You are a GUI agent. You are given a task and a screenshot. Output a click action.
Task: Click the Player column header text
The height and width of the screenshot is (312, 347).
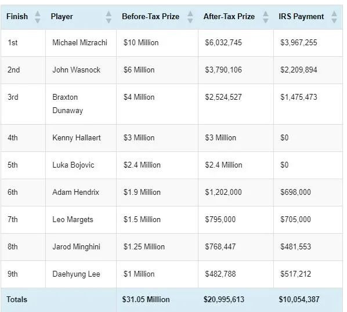tap(62, 17)
